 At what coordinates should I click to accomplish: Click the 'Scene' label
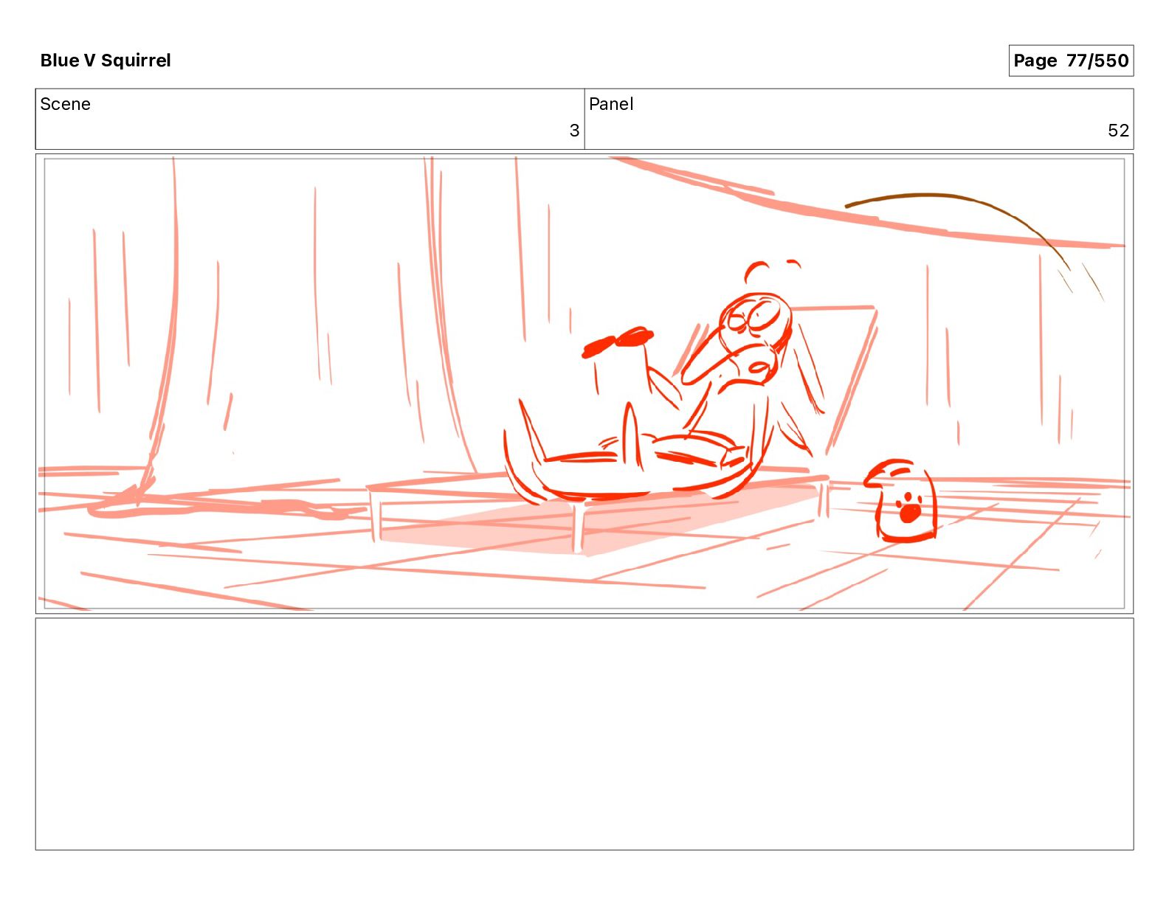[65, 104]
